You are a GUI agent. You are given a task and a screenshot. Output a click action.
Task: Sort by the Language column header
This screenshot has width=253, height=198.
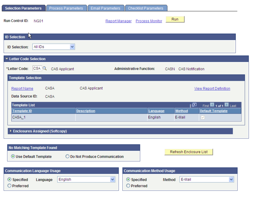[x=156, y=111]
